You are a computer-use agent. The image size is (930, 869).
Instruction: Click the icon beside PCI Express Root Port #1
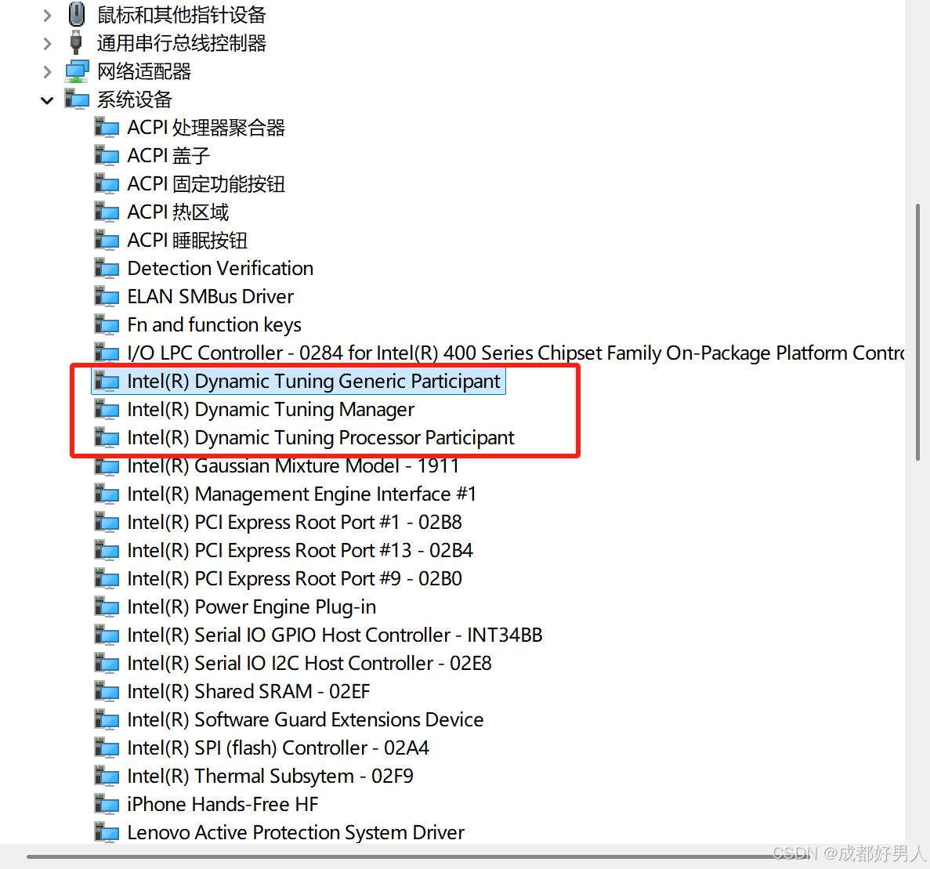(107, 522)
